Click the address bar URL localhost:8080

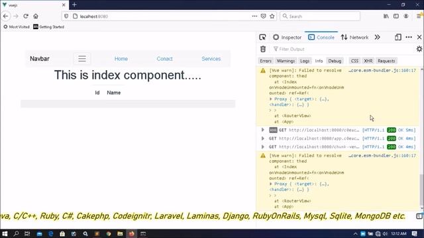[x=94, y=17]
